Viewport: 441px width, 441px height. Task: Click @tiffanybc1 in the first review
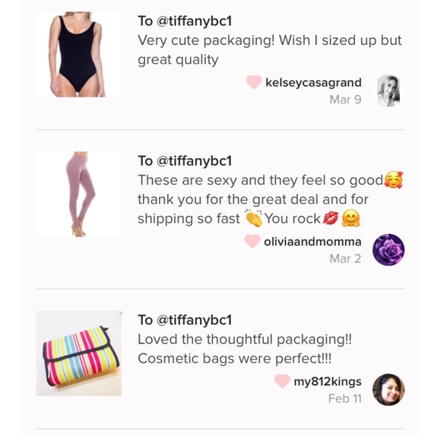pyautogui.click(x=194, y=21)
